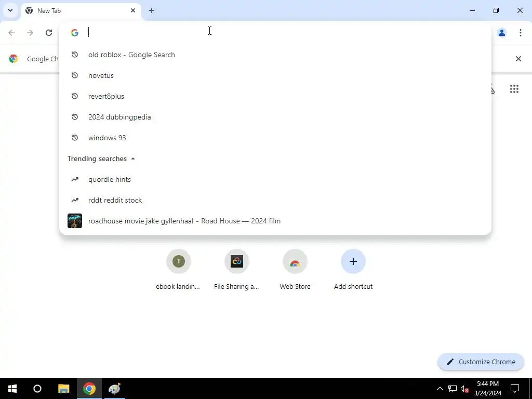Viewport: 532px width, 399px height.
Task: Click the taskbar clock showing 5:44 PM
Action: (487, 389)
